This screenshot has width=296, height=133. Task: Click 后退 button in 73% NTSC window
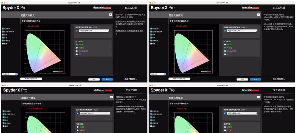pyautogui.click(x=242, y=79)
